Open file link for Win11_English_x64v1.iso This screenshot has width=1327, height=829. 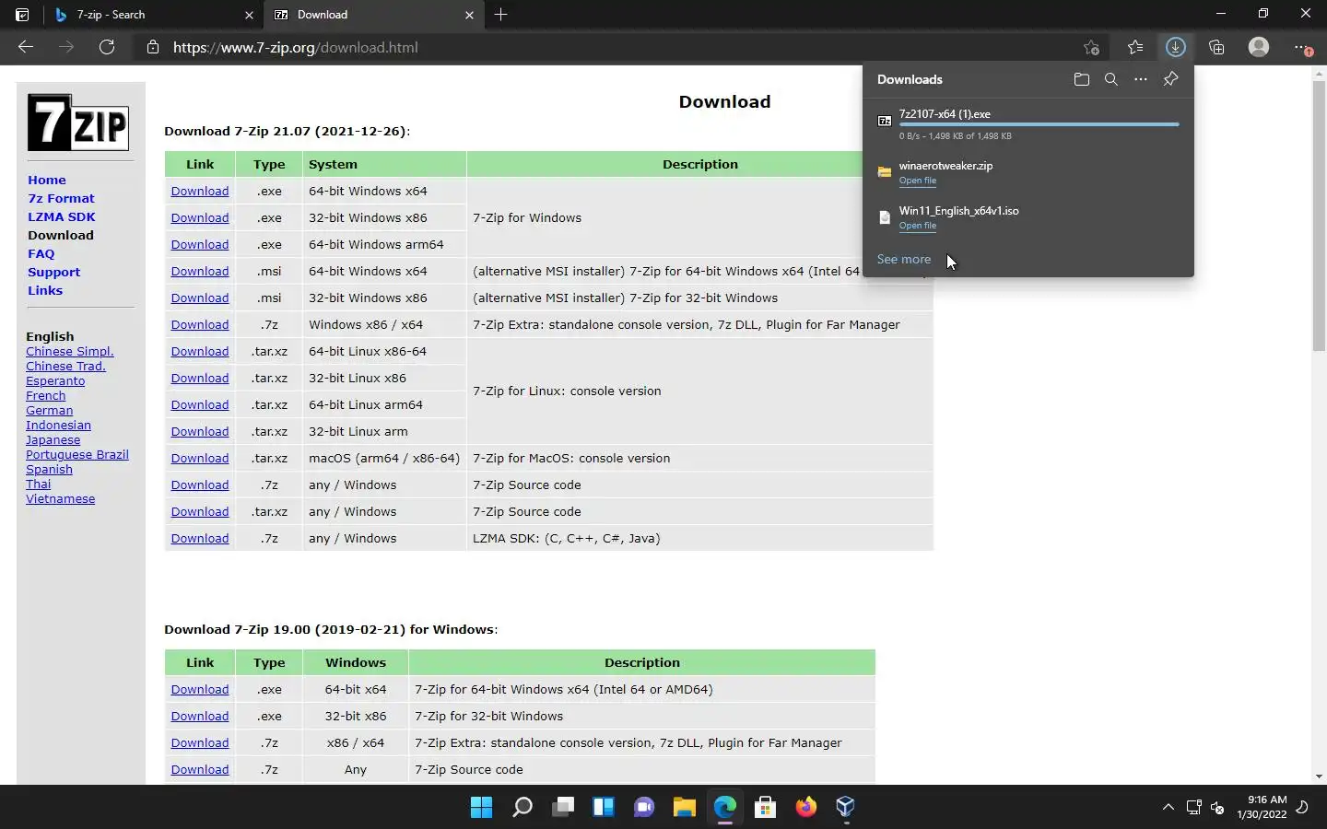[x=918, y=227]
